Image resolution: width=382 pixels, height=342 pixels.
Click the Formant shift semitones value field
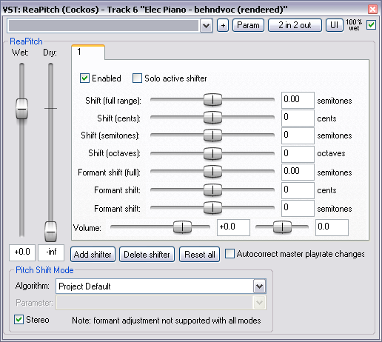(x=298, y=208)
